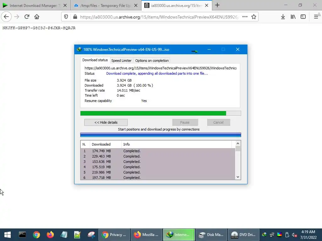The image size is (322, 241).
Task: Open the Options on completion tab
Action: [152, 61]
